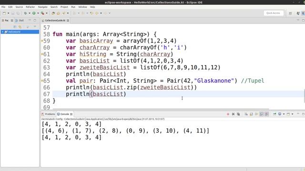Open the New file dropdown arrow
The width and height of the screenshot is (305, 171).
(x=9, y=13)
